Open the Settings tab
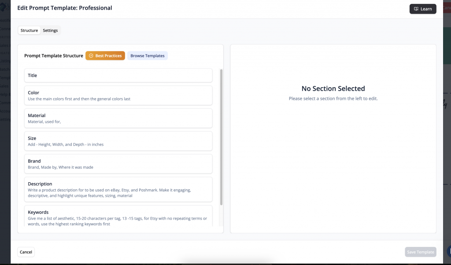The width and height of the screenshot is (451, 265). tap(50, 30)
